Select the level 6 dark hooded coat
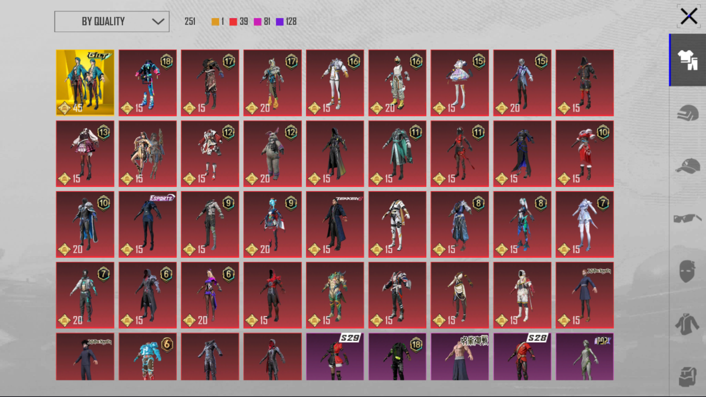 click(147, 295)
